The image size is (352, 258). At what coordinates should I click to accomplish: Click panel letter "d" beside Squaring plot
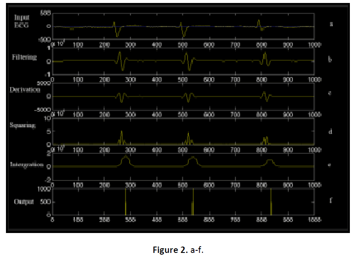(x=331, y=132)
